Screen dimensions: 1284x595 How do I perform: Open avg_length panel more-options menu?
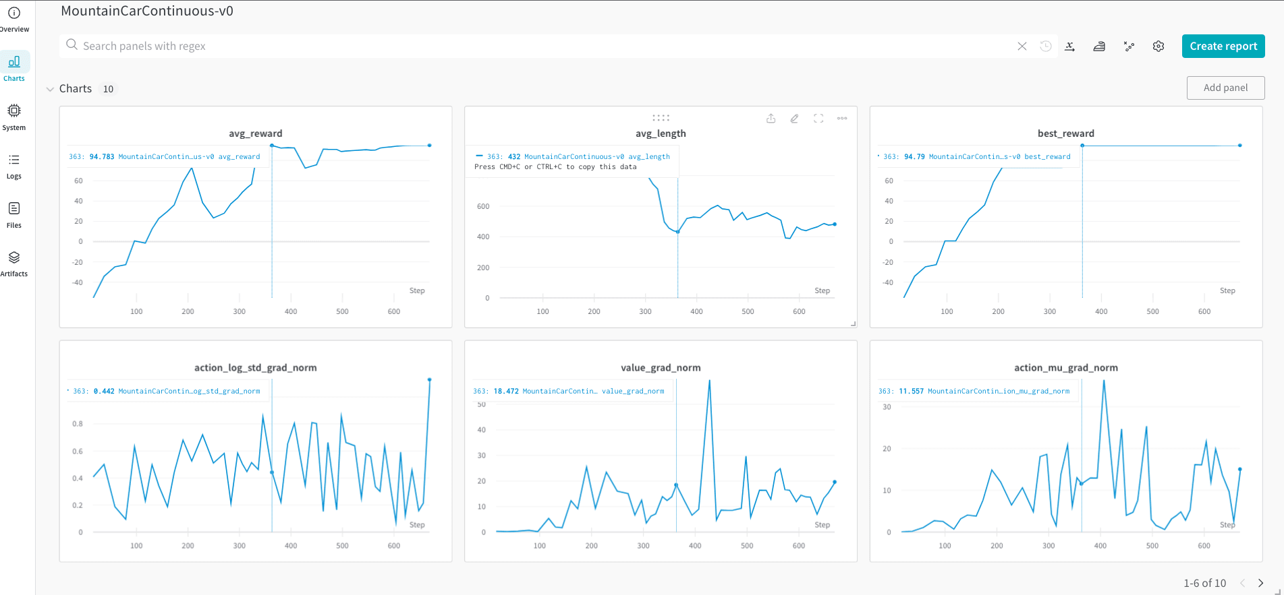coord(842,119)
